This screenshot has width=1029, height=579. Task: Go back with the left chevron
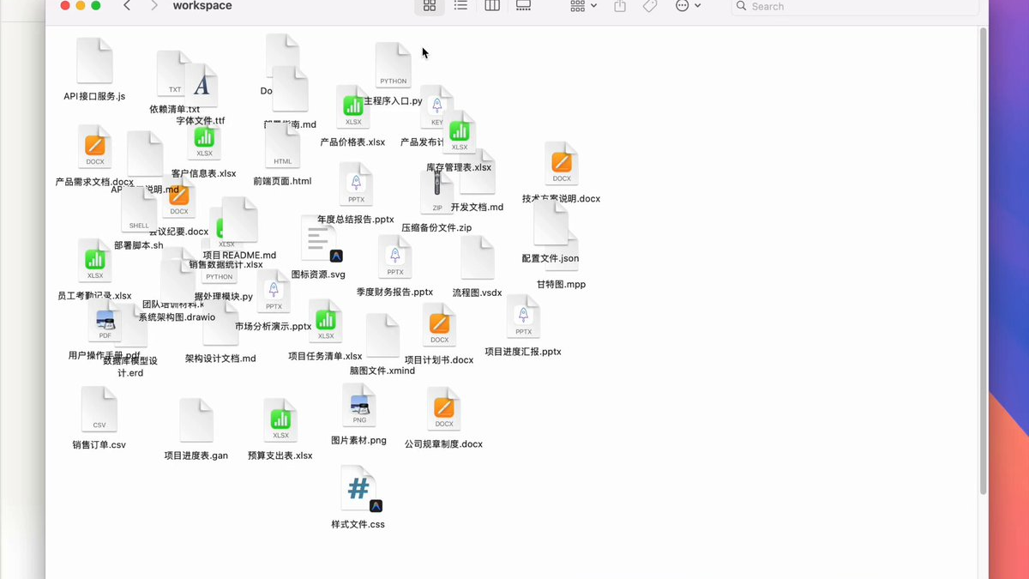click(127, 6)
